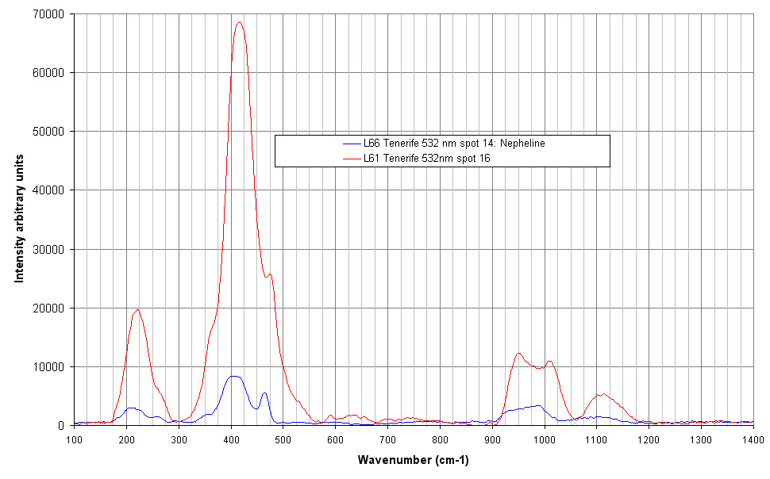Screen dimensions: 770x479
Task: Click the 100 label on x-axis
Action: pyautogui.click(x=74, y=439)
